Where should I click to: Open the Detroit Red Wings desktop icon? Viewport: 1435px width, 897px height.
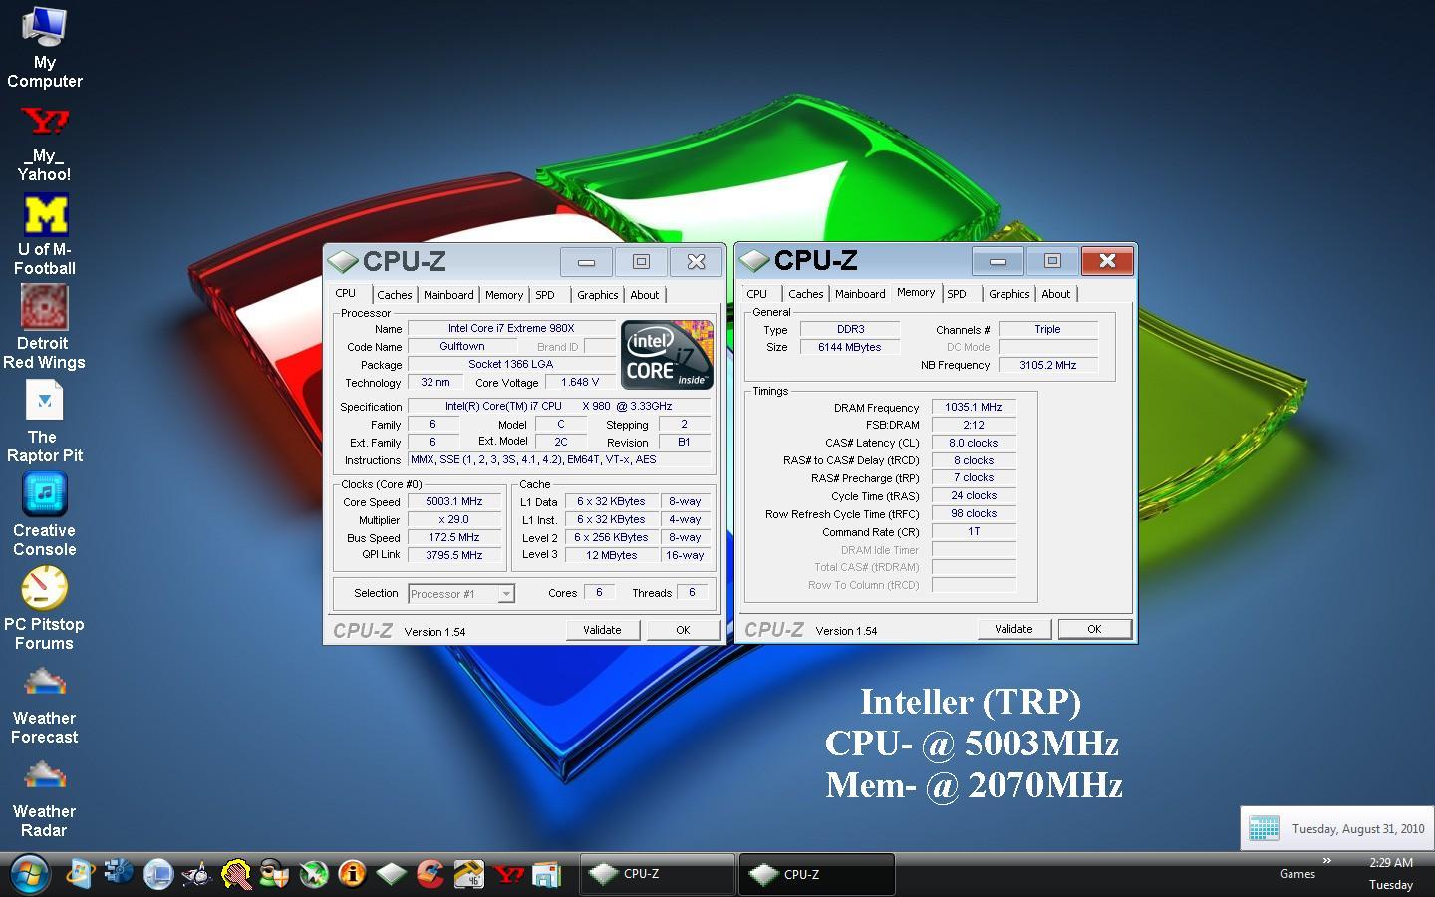coord(44,328)
